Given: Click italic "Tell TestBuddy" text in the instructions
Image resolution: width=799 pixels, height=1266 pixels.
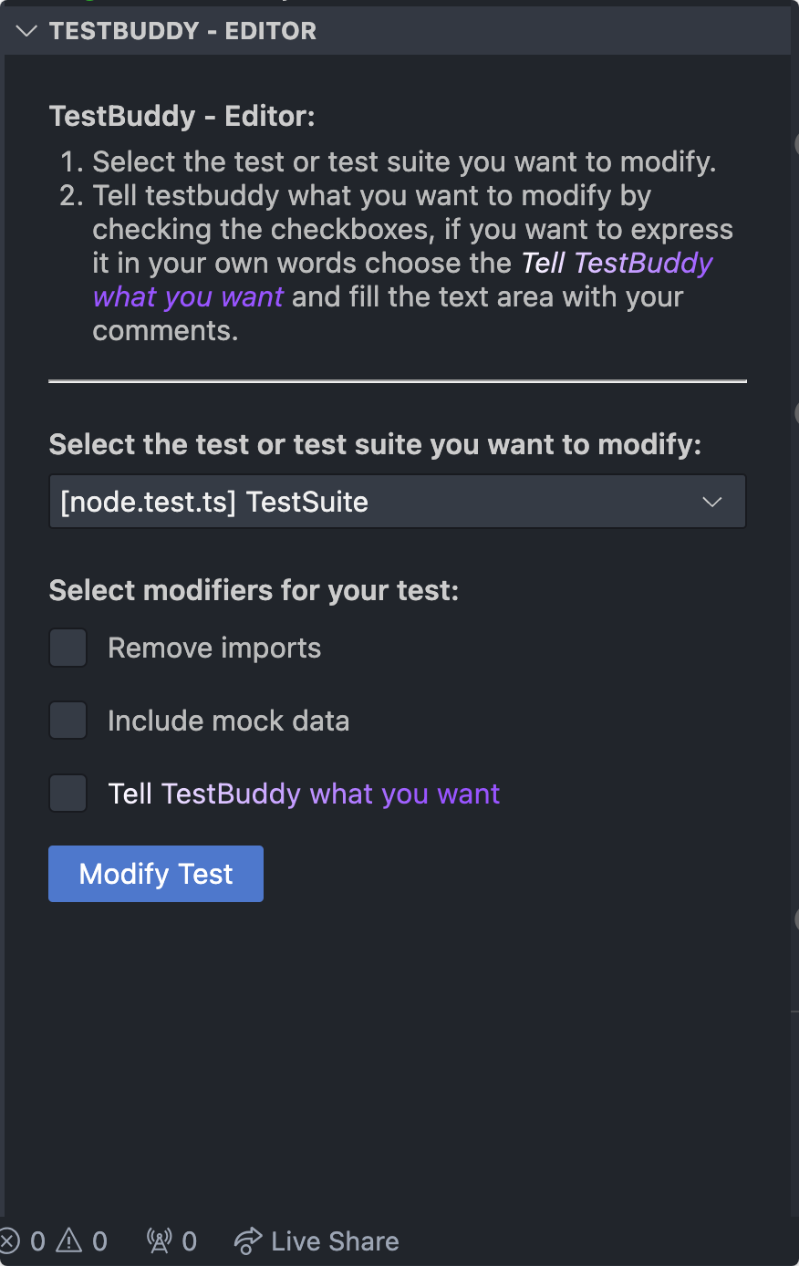Looking at the screenshot, I should 617,264.
